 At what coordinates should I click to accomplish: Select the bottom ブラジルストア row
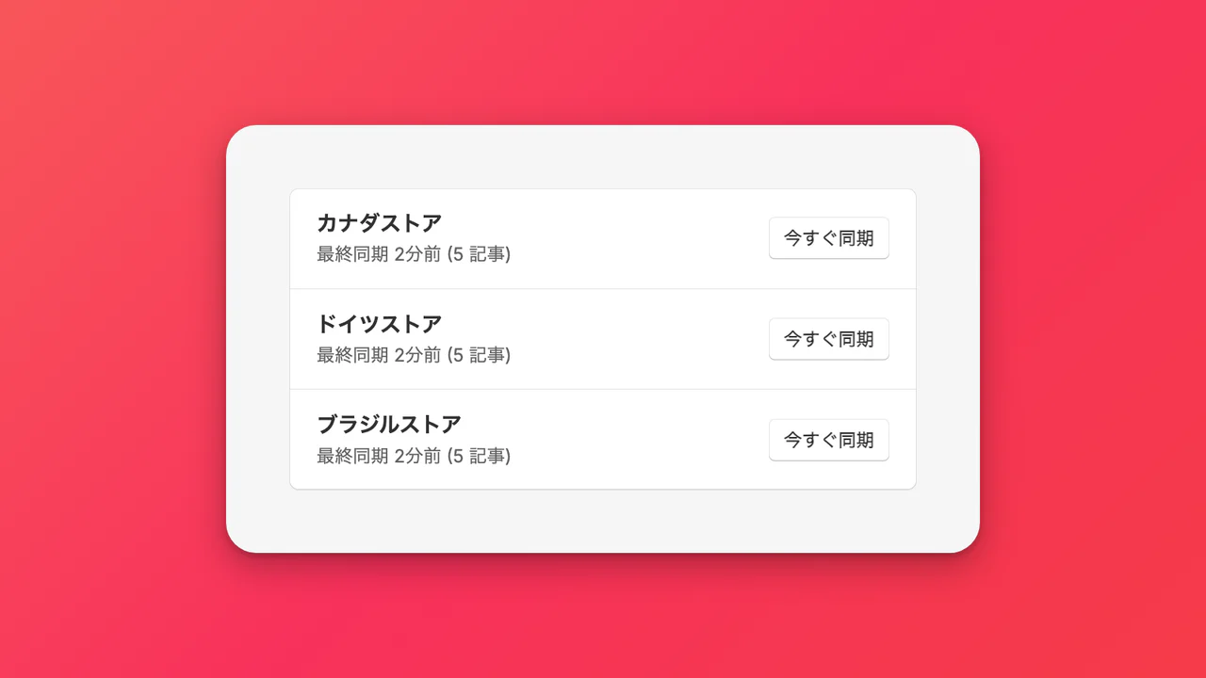click(603, 439)
